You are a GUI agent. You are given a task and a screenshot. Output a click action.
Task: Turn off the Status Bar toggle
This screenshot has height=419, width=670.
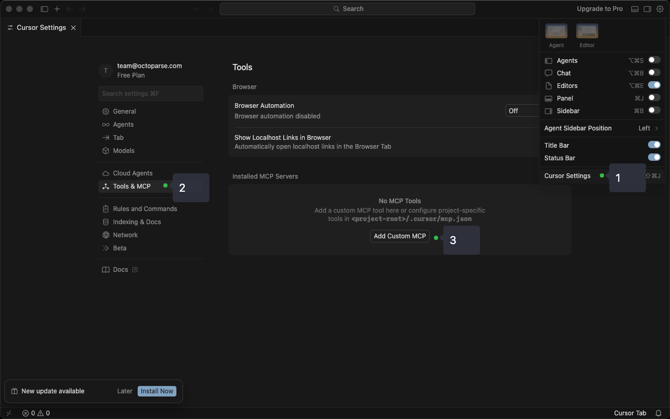654,158
